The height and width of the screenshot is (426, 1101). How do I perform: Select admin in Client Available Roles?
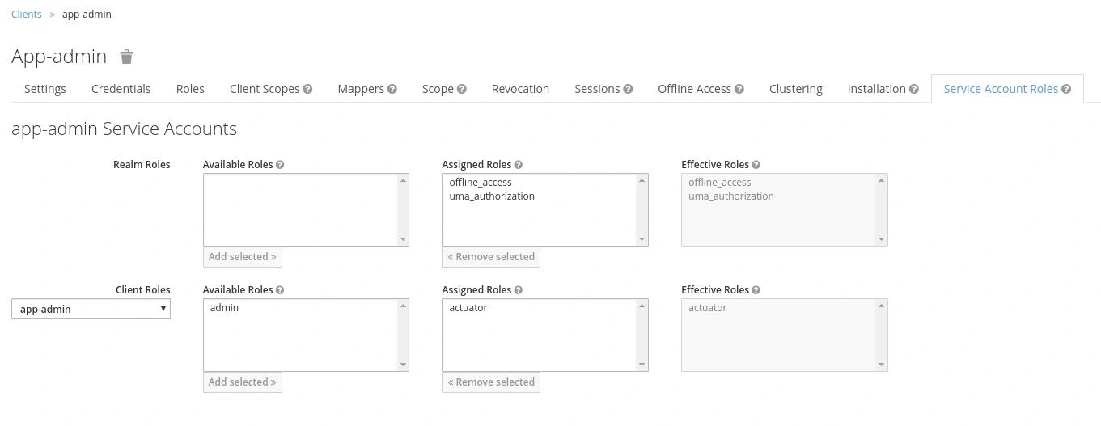pos(224,308)
